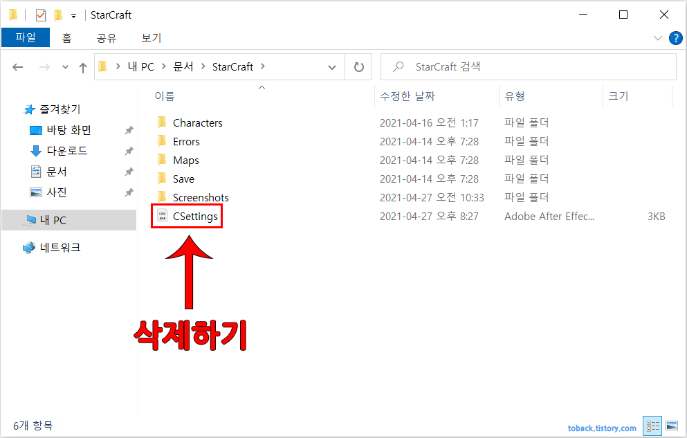
Task: Click the StarCraft 검색 search box
Action: [529, 67]
